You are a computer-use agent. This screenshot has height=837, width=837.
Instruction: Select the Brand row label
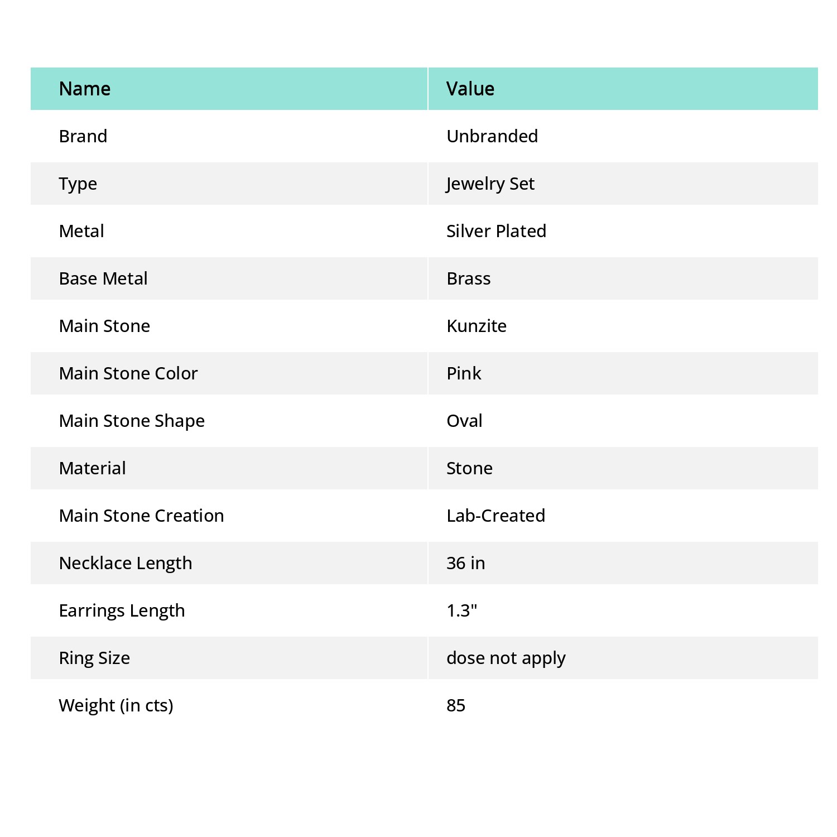coord(83,136)
